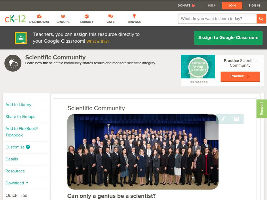Focus the 'What do you want to learn' search field
267x200 pixels.
217,19
